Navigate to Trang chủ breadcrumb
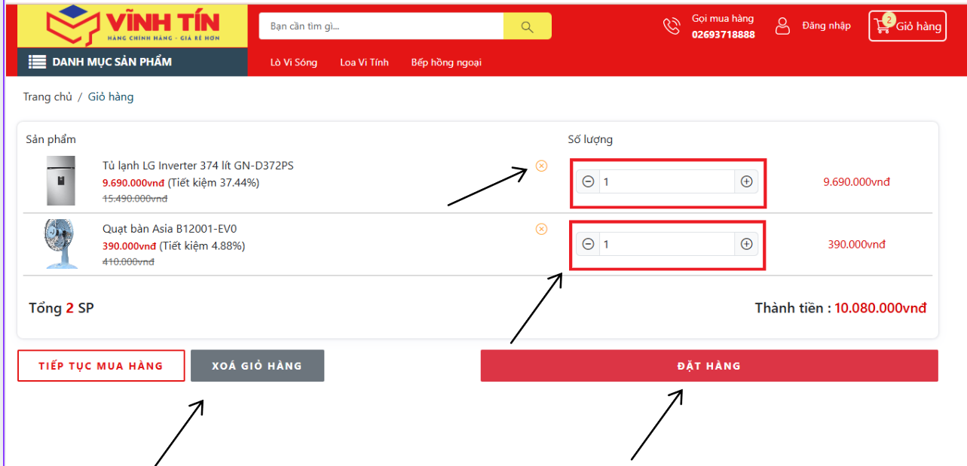The width and height of the screenshot is (967, 466). coord(47,96)
